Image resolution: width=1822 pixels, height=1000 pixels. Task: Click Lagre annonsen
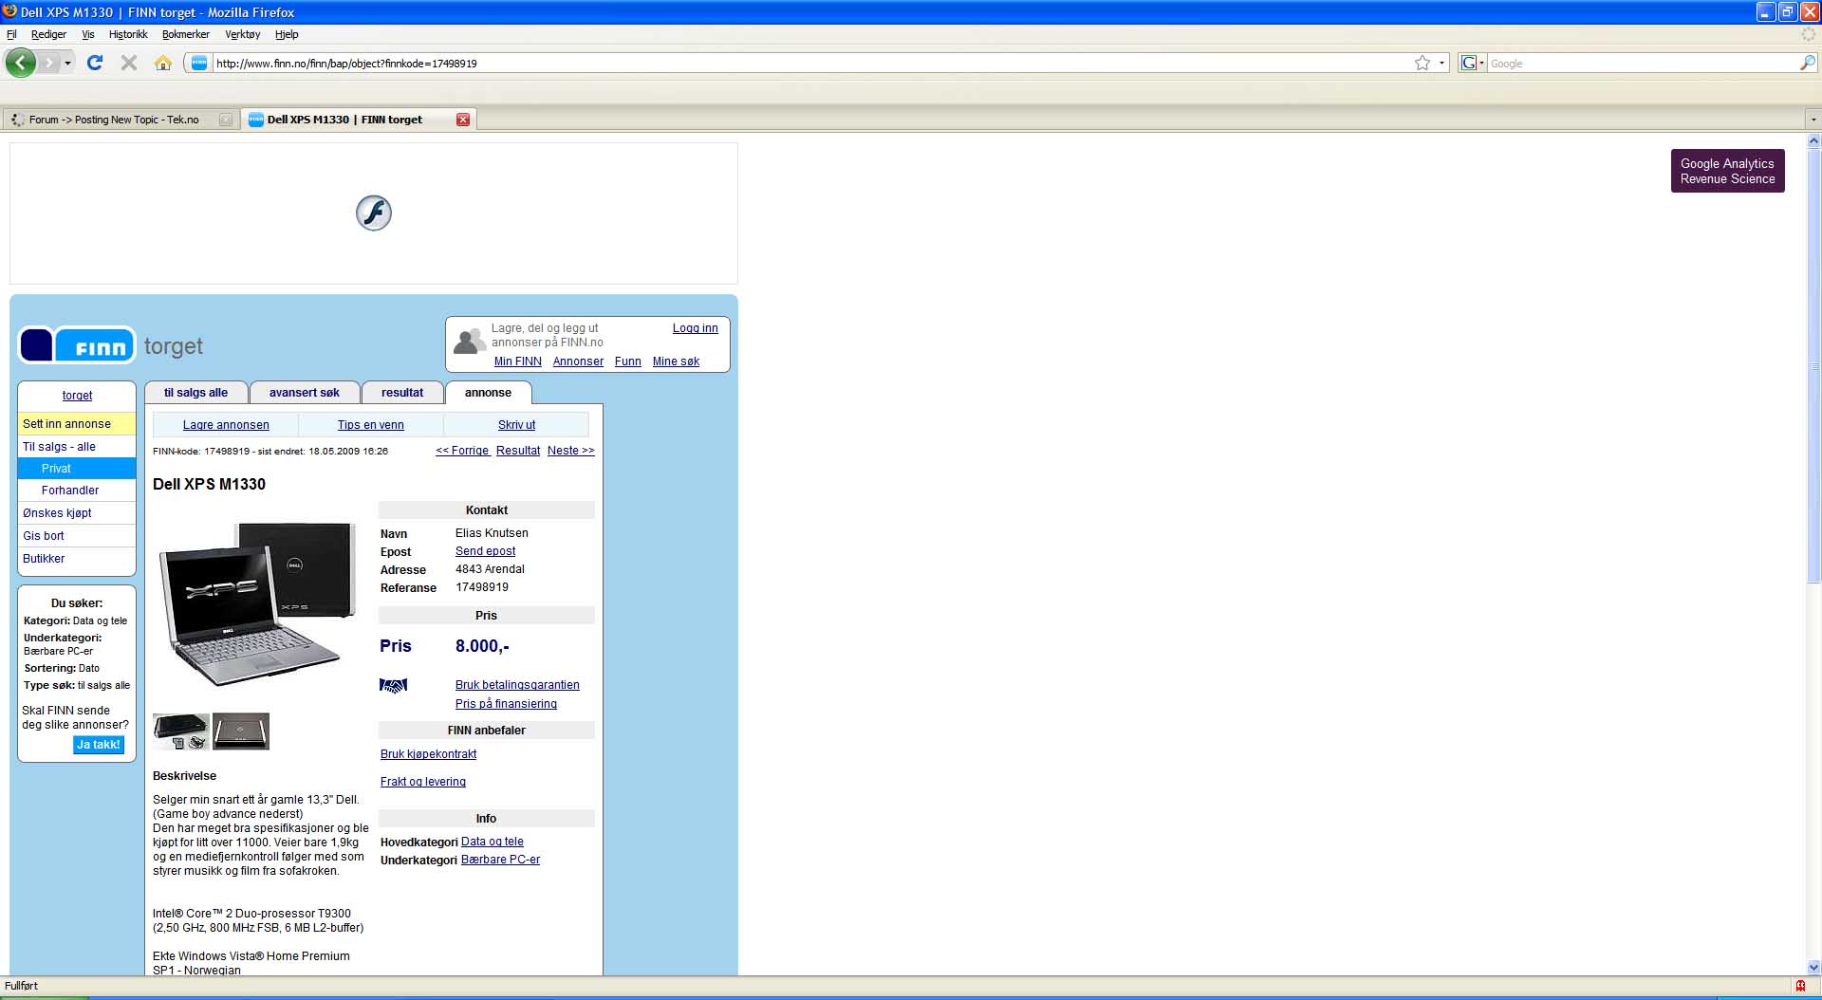[x=226, y=425]
